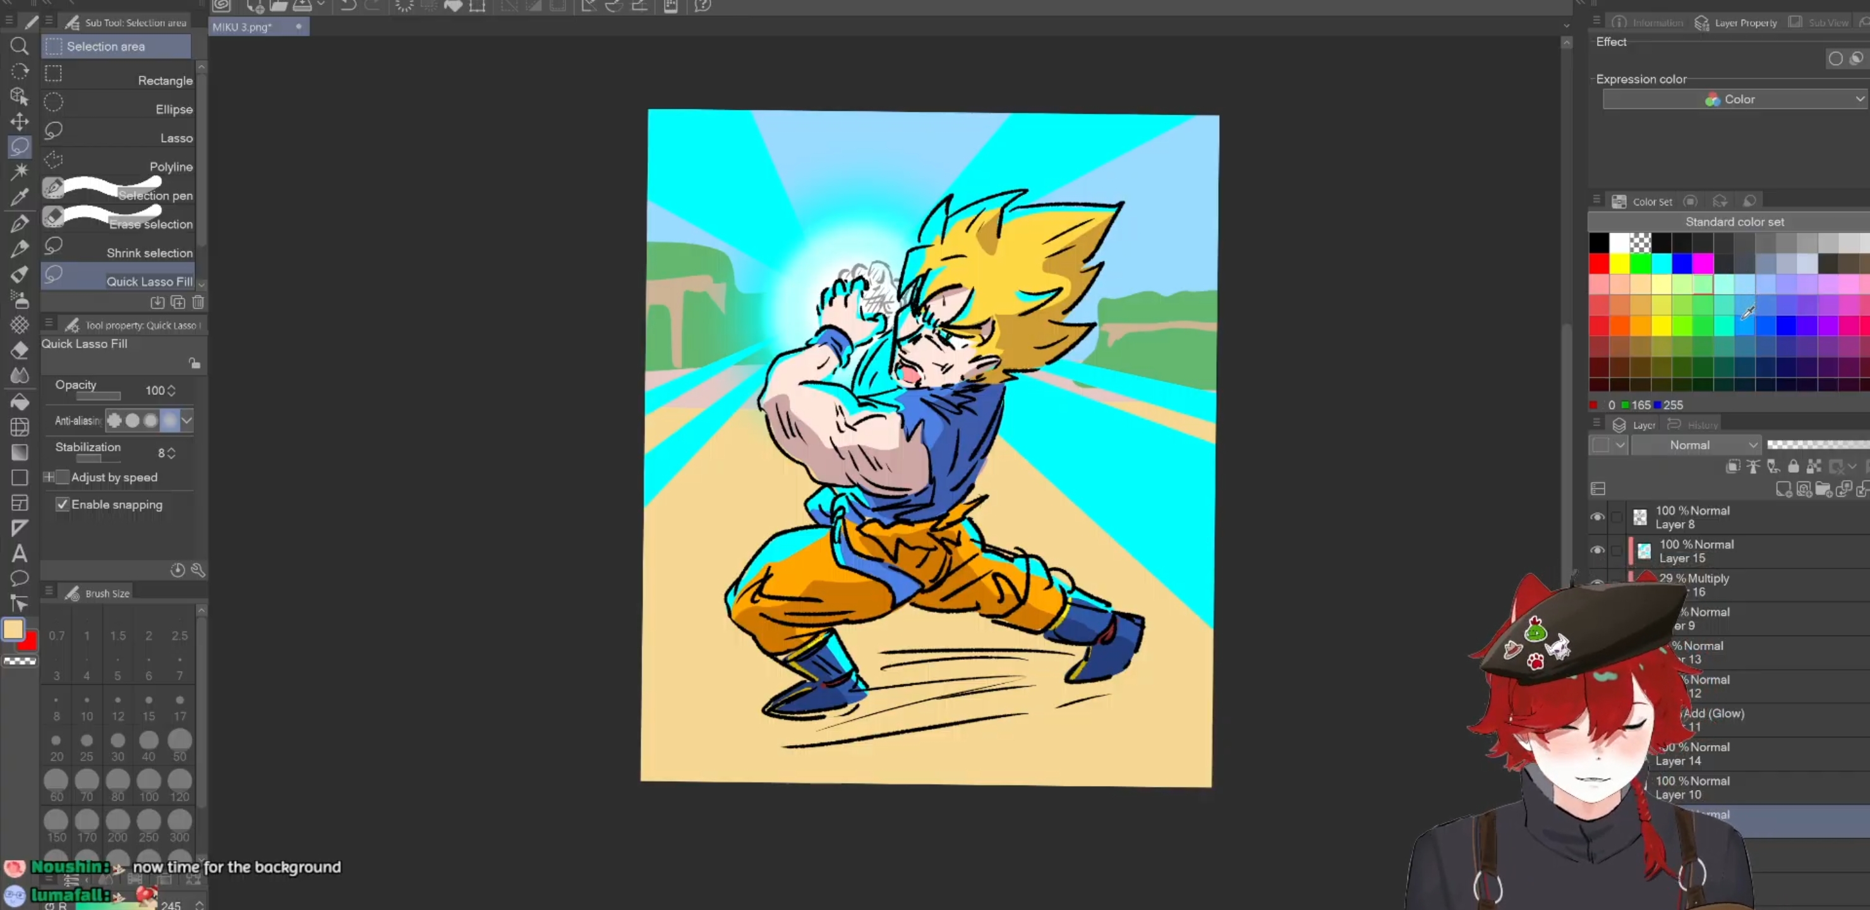The image size is (1870, 910).
Task: Select the Ruler tool
Action: coord(20,528)
